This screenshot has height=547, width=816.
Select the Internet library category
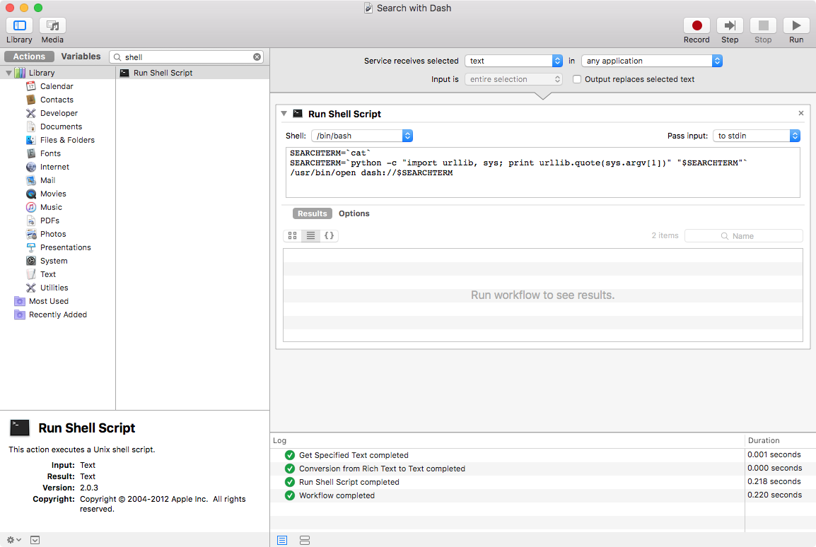point(54,167)
